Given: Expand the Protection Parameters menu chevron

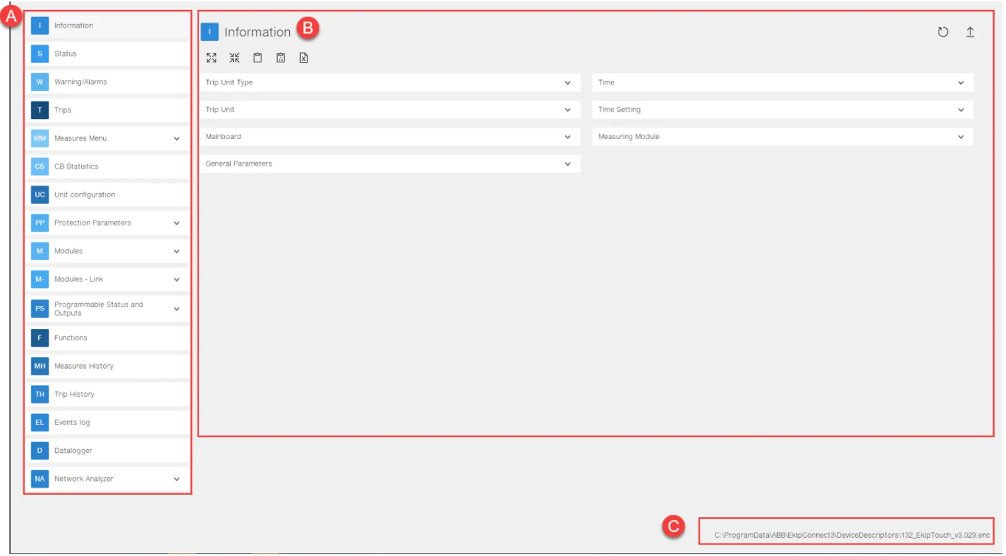Looking at the screenshot, I should (177, 223).
